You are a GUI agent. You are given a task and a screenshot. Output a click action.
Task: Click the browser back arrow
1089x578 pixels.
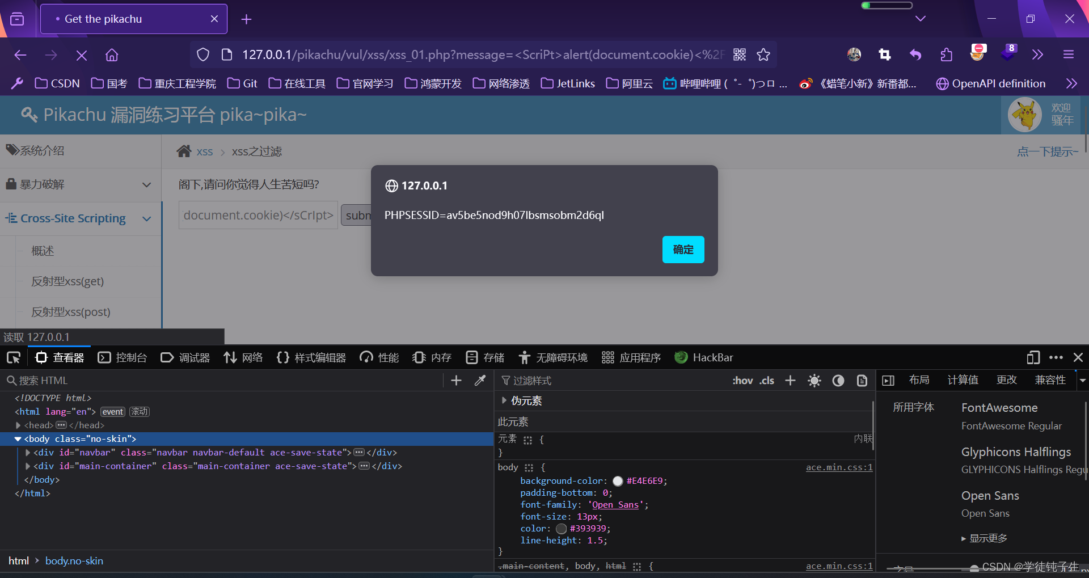[20, 55]
